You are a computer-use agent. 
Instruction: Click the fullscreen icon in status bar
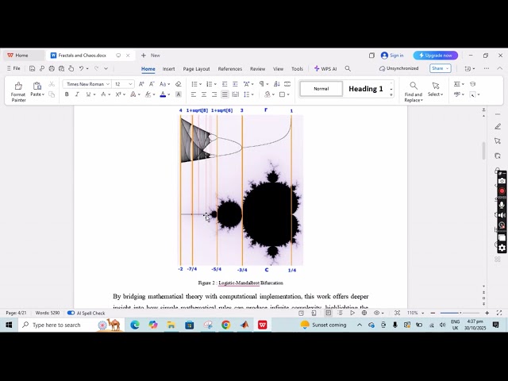[x=499, y=313]
